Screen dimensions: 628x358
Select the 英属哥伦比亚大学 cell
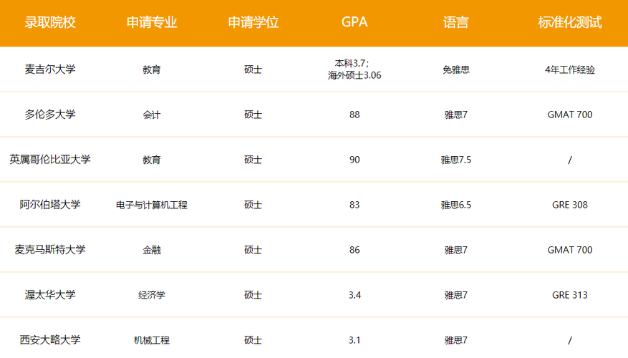click(x=50, y=160)
